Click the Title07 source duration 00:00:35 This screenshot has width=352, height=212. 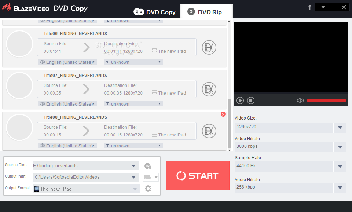coord(52,93)
